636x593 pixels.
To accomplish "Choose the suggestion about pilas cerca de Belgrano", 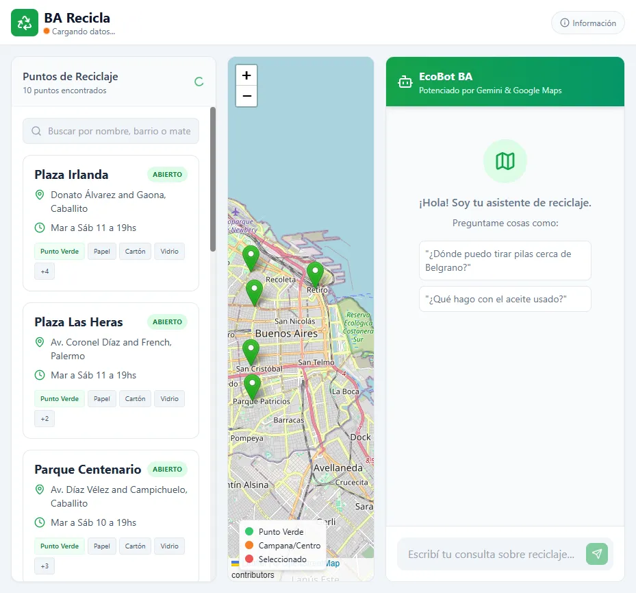I will pos(505,261).
